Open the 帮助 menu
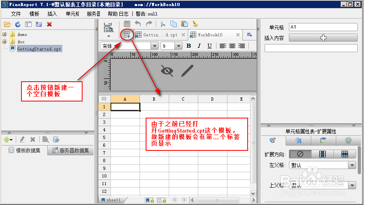The image size is (365, 205). 113,14
